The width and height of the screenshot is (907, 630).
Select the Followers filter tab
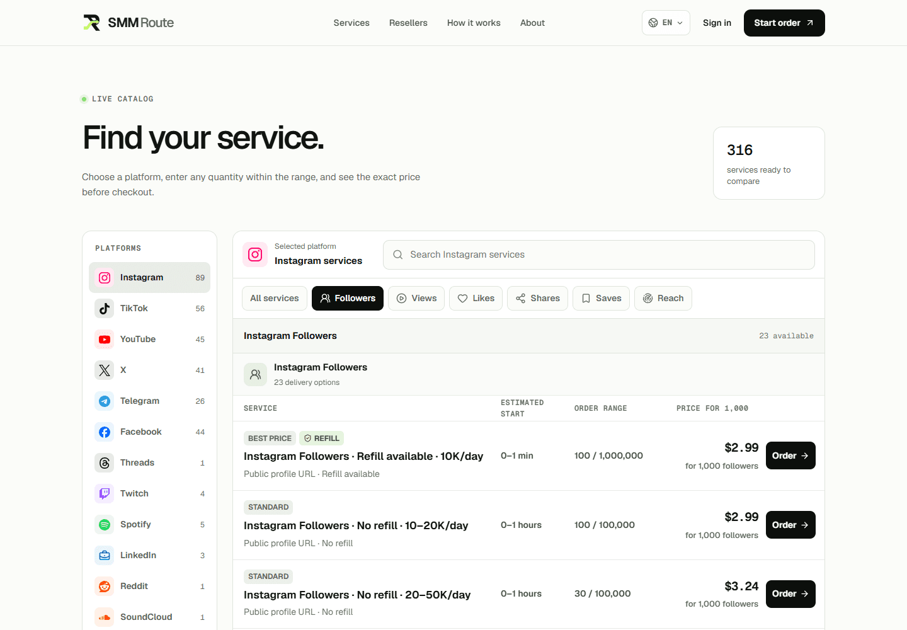(x=348, y=299)
